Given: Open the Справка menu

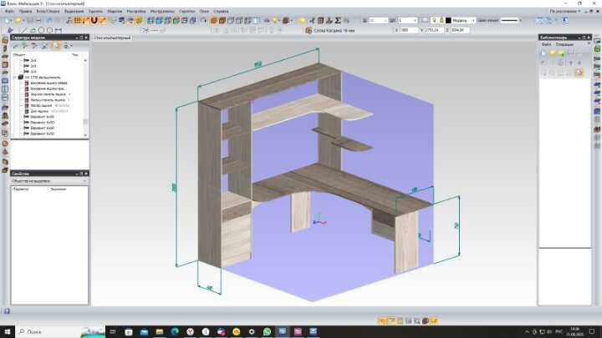Looking at the screenshot, I should click(221, 11).
